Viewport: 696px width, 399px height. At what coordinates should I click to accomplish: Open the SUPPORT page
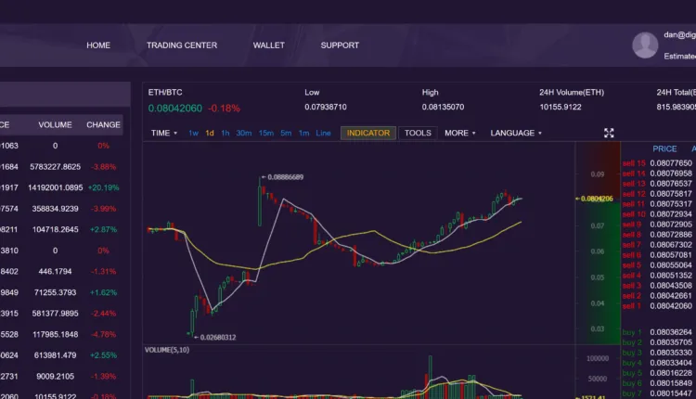point(340,45)
